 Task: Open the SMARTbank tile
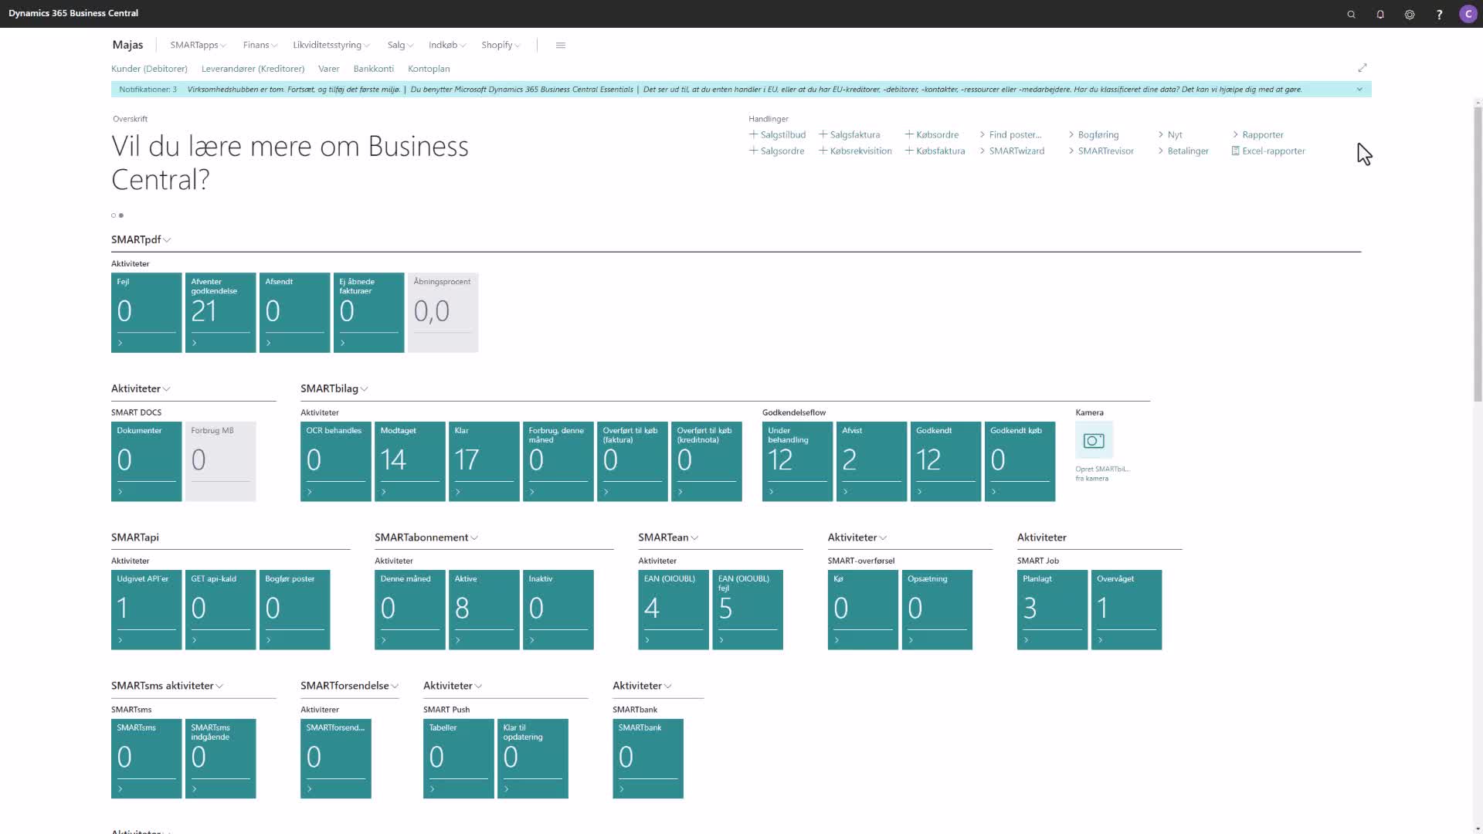click(647, 759)
